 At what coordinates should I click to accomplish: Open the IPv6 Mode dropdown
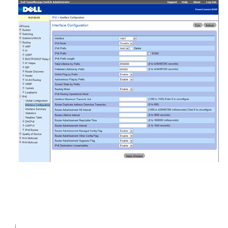click(126, 43)
